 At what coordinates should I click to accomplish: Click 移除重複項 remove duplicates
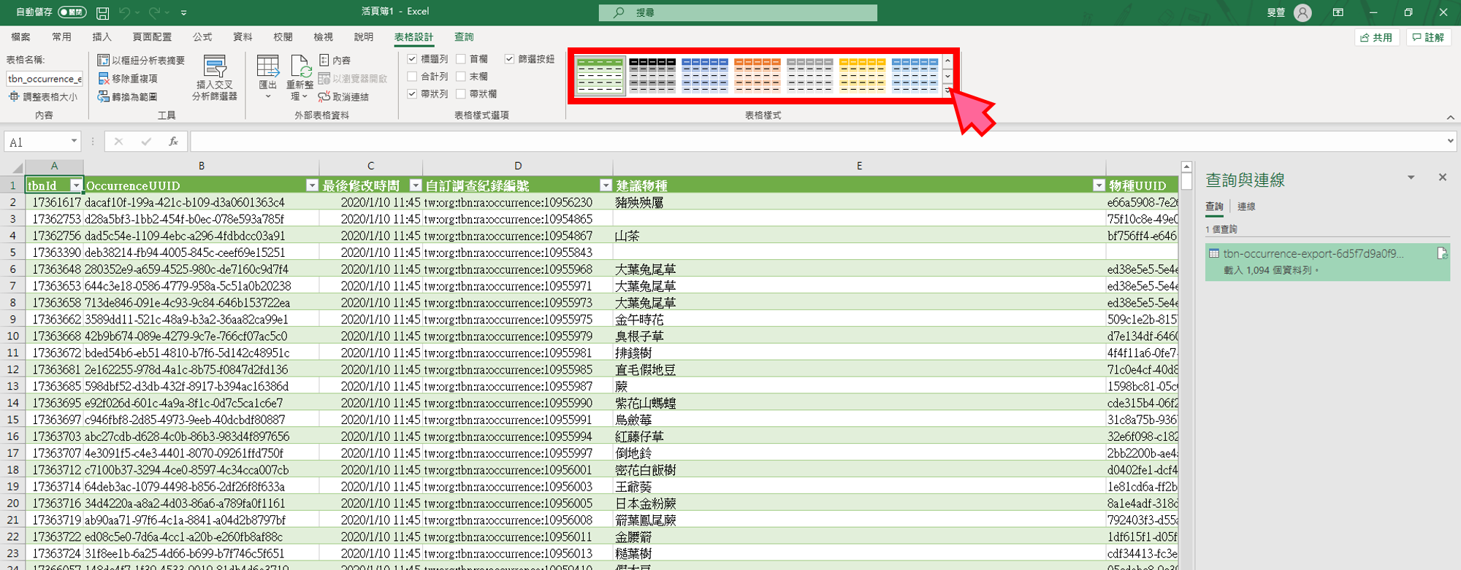128,78
